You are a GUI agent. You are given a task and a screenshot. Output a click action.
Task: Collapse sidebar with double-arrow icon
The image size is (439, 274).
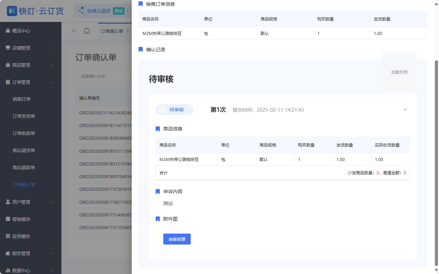click(74, 31)
